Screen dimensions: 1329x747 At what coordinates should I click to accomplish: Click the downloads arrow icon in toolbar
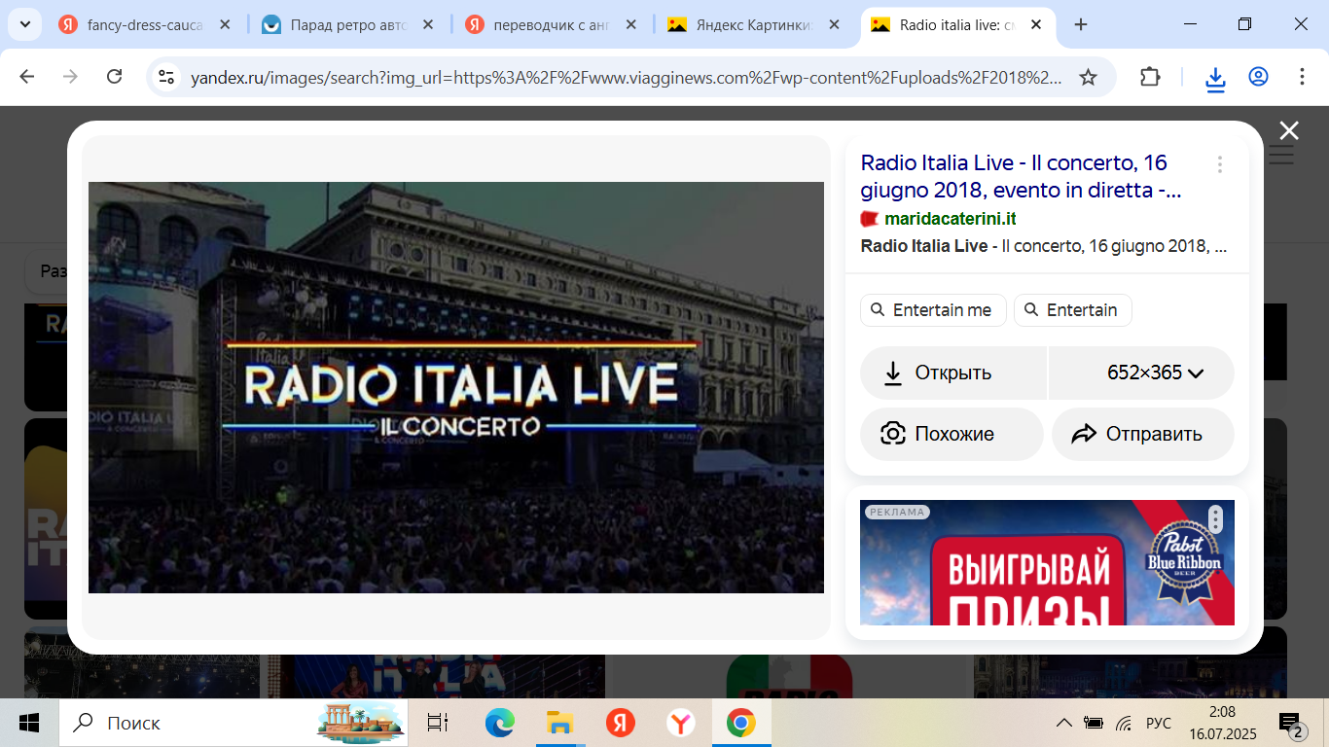1215,78
